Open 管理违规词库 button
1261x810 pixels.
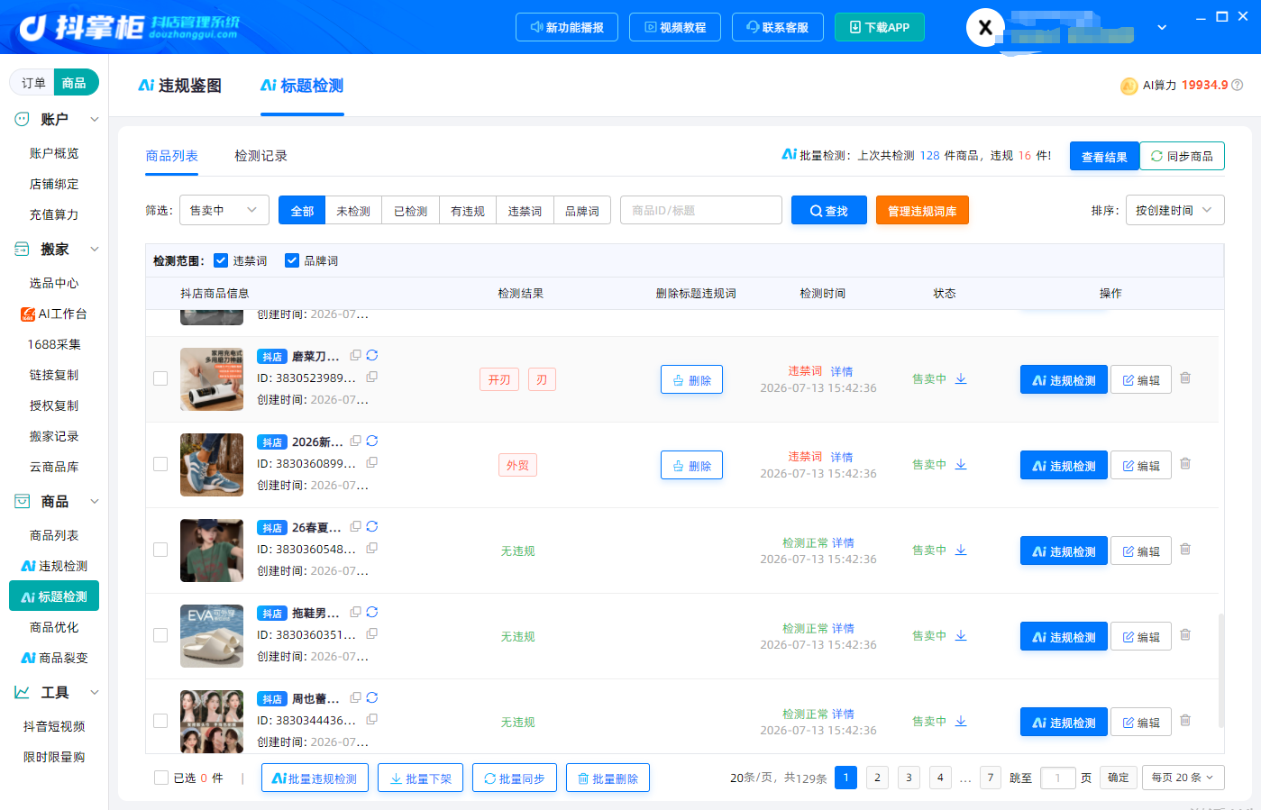(x=922, y=210)
